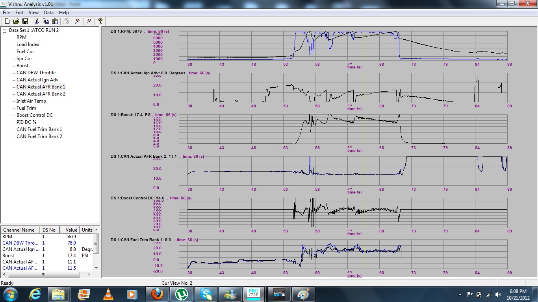
Task: Click the Channel Name column header
Action: coord(19,230)
